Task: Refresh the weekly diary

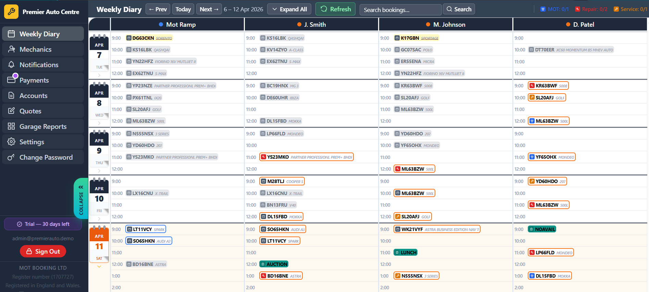Action: point(335,9)
